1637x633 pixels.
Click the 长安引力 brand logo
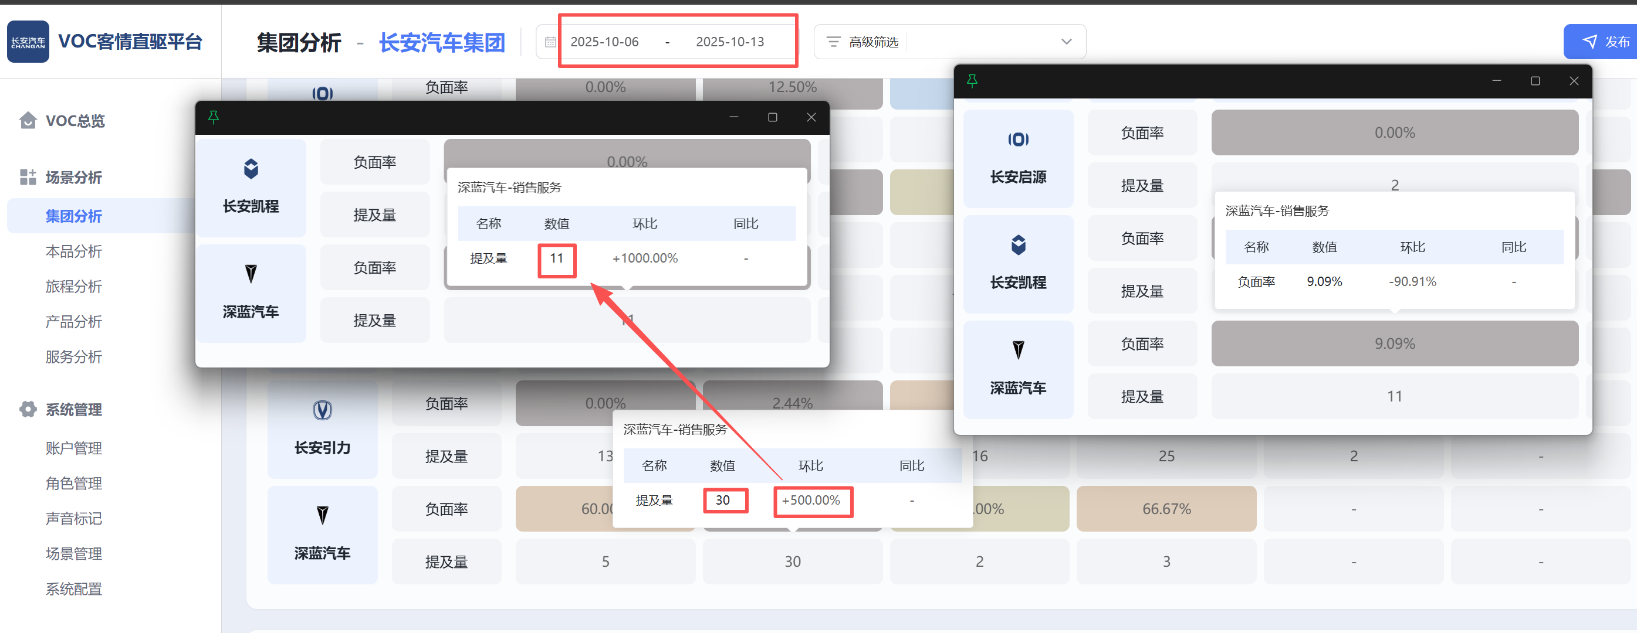point(322,410)
